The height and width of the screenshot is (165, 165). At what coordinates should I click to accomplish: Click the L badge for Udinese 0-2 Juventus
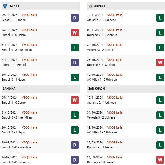(160, 33)
